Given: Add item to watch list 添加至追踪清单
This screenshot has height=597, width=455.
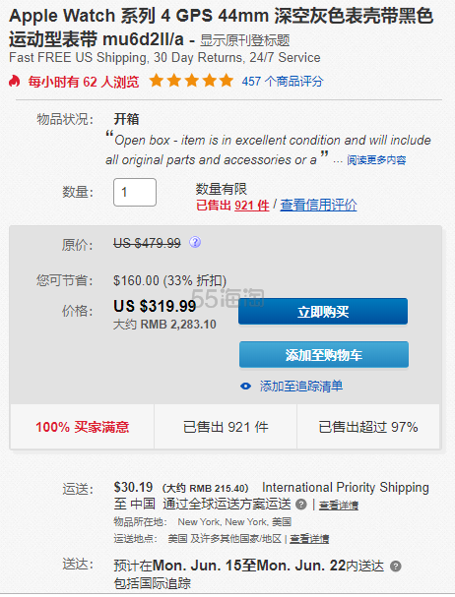Looking at the screenshot, I should coord(301,387).
